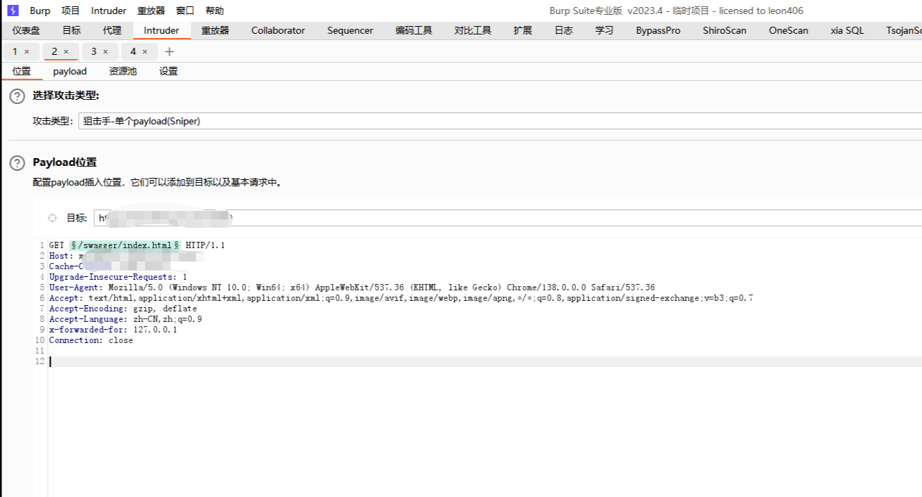Open the 帮助 menu
The image size is (922, 497).
click(215, 11)
